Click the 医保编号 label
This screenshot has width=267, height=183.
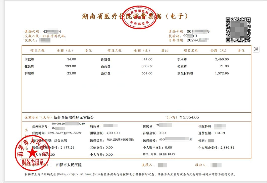click(150, 141)
